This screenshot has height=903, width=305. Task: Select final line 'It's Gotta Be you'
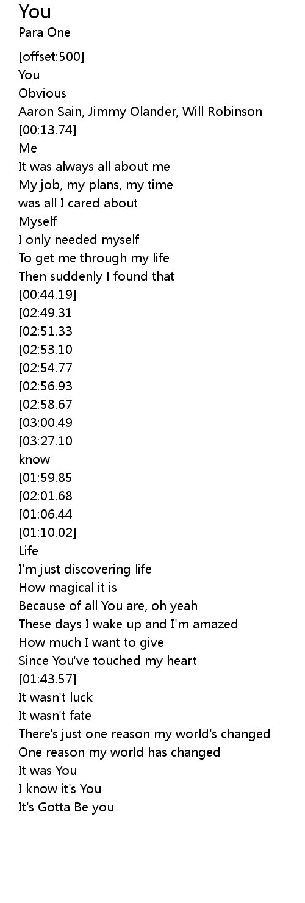[66, 807]
